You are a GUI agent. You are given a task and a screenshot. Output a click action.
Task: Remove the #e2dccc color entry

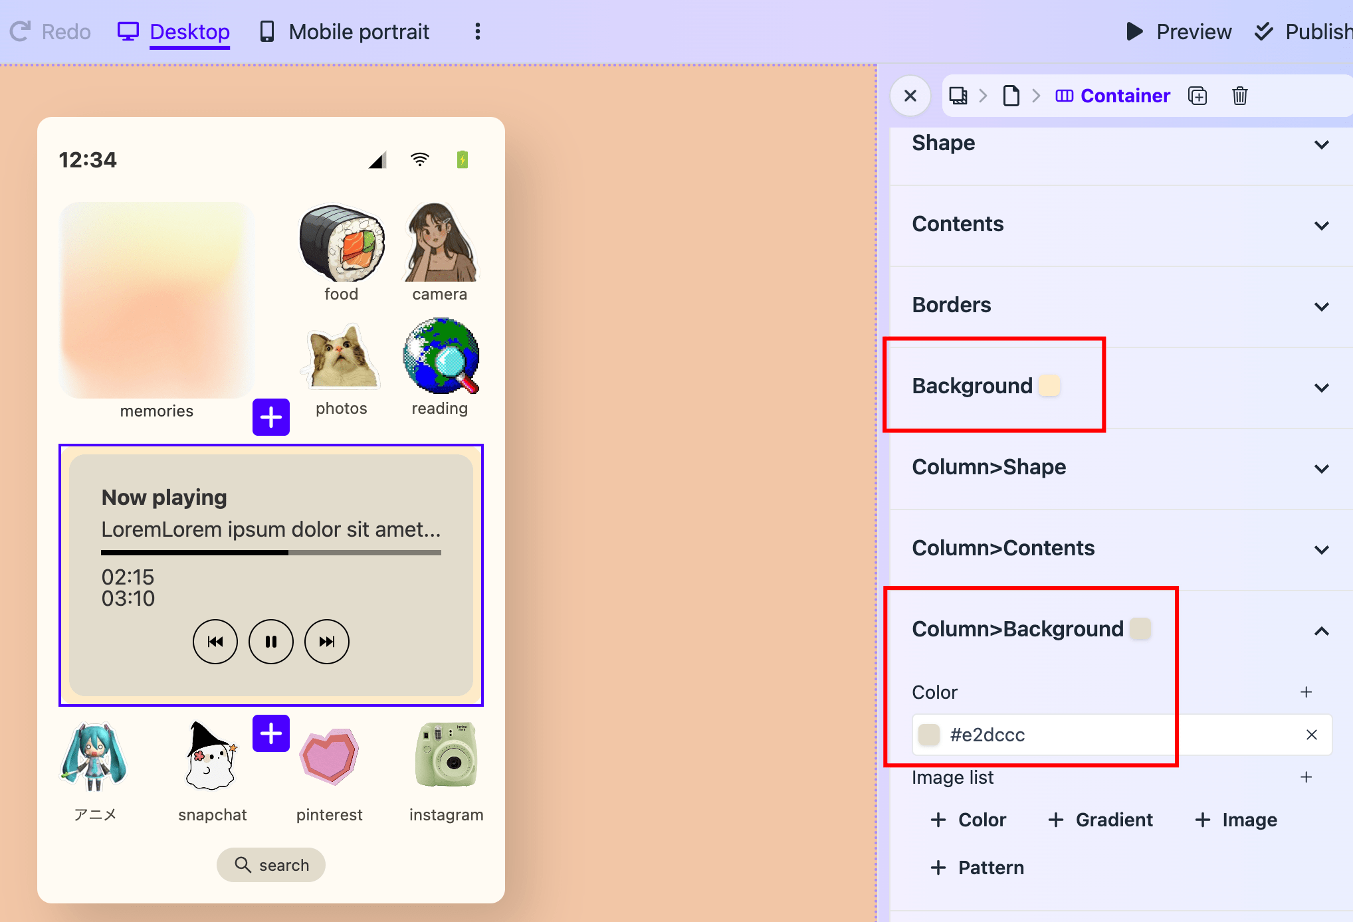coord(1311,735)
